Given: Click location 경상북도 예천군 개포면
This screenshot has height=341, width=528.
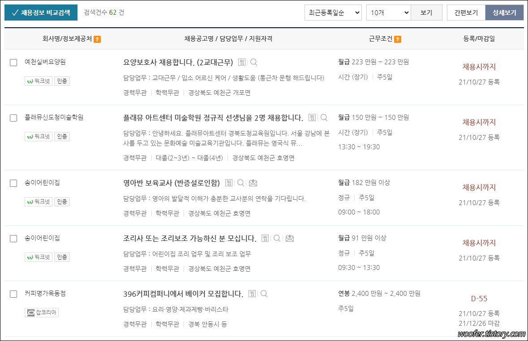Looking at the screenshot, I should [219, 93].
